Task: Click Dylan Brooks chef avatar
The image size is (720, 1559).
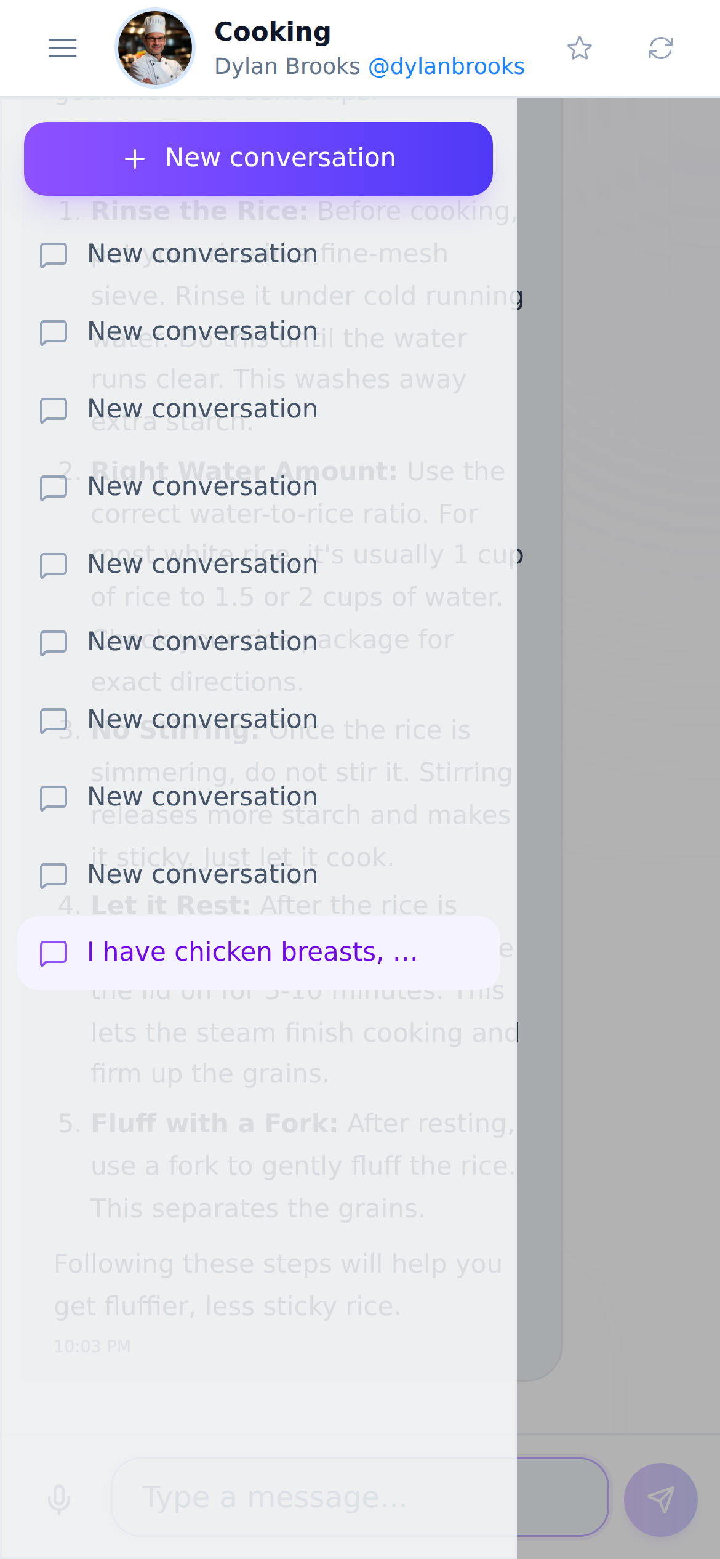Action: [155, 48]
